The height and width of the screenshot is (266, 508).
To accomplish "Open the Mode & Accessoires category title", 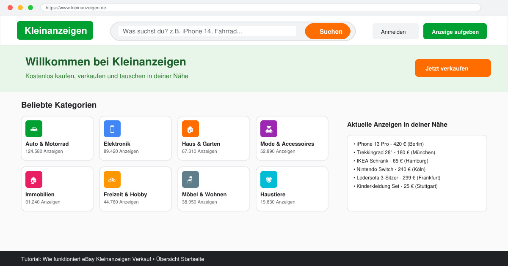I will coord(287,144).
